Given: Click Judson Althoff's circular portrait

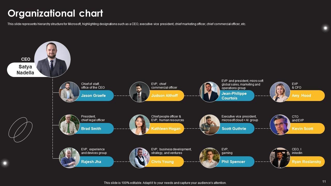Looking at the screenshot, I should tap(140, 92).
